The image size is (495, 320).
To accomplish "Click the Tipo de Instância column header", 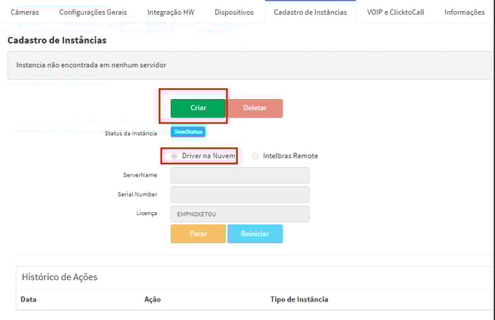I will coord(299,299).
